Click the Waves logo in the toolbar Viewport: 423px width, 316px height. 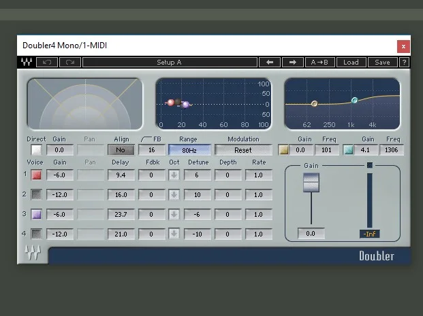(27, 62)
